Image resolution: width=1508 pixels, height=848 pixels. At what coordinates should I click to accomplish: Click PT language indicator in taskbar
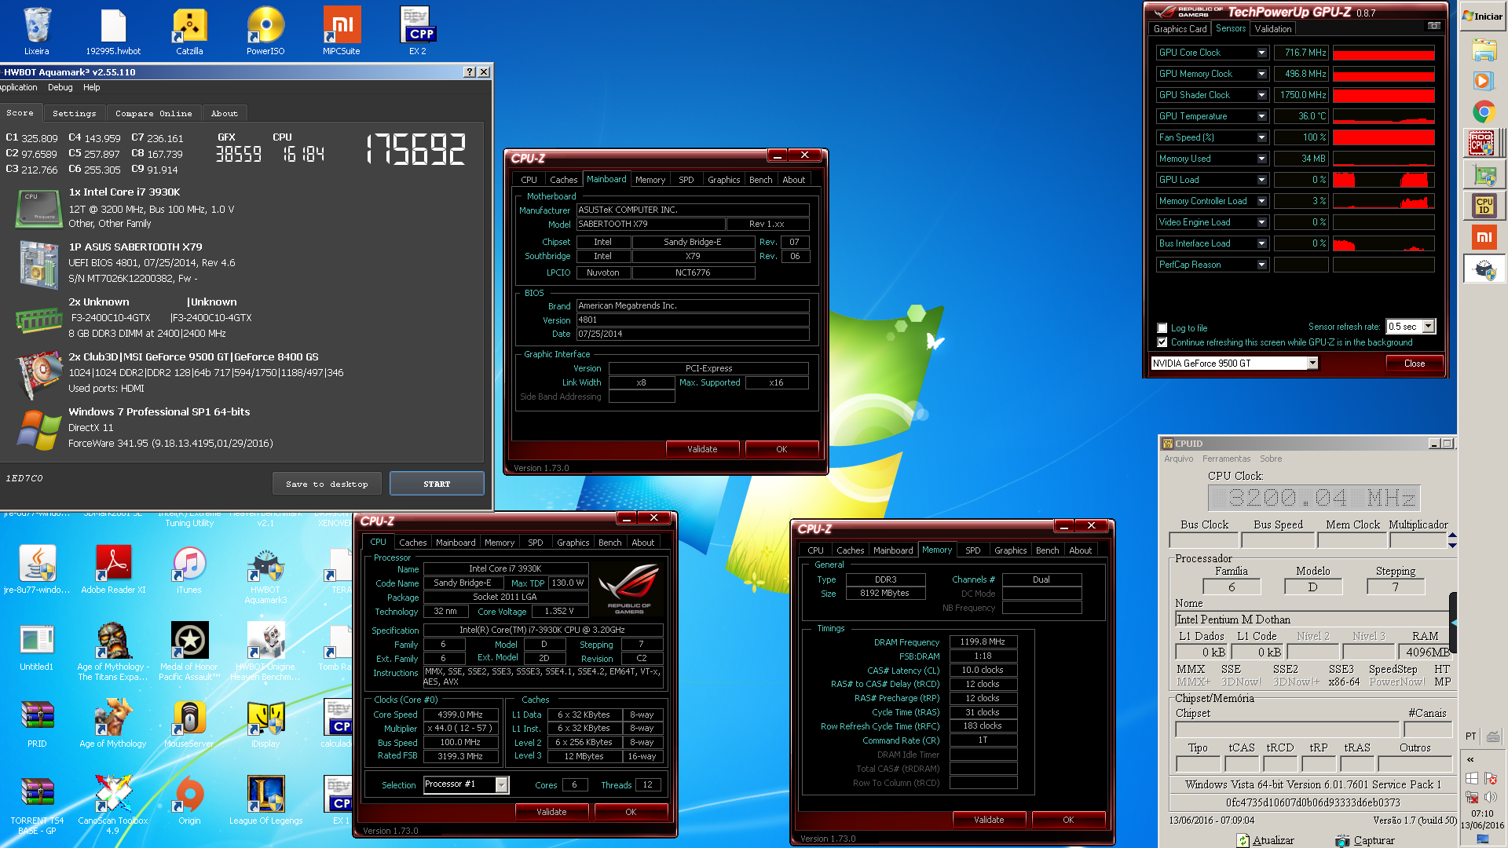click(1470, 737)
